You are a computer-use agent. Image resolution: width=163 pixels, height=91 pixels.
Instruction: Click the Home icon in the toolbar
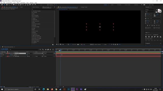click(x=2, y=5)
